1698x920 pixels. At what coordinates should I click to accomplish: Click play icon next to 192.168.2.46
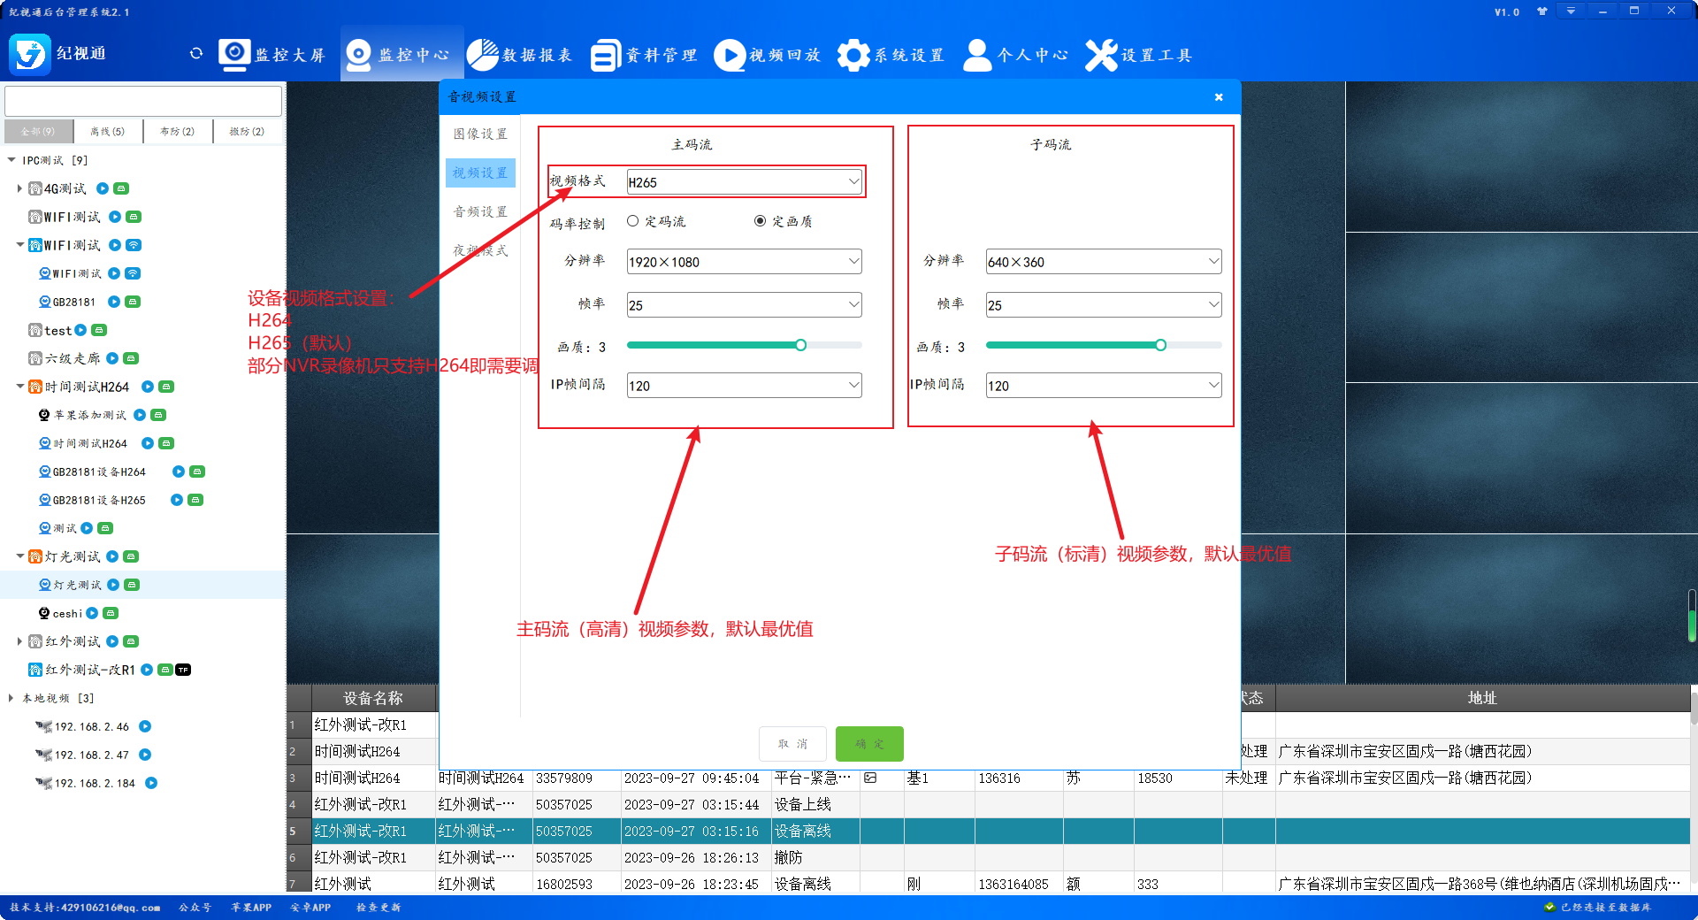(x=145, y=726)
